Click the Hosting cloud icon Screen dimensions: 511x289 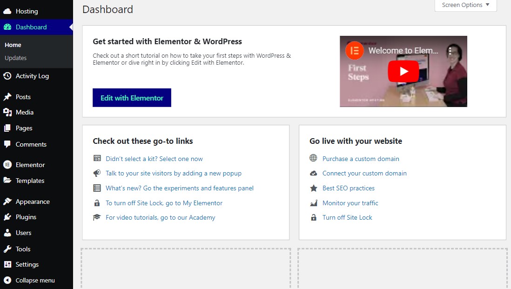7,12
